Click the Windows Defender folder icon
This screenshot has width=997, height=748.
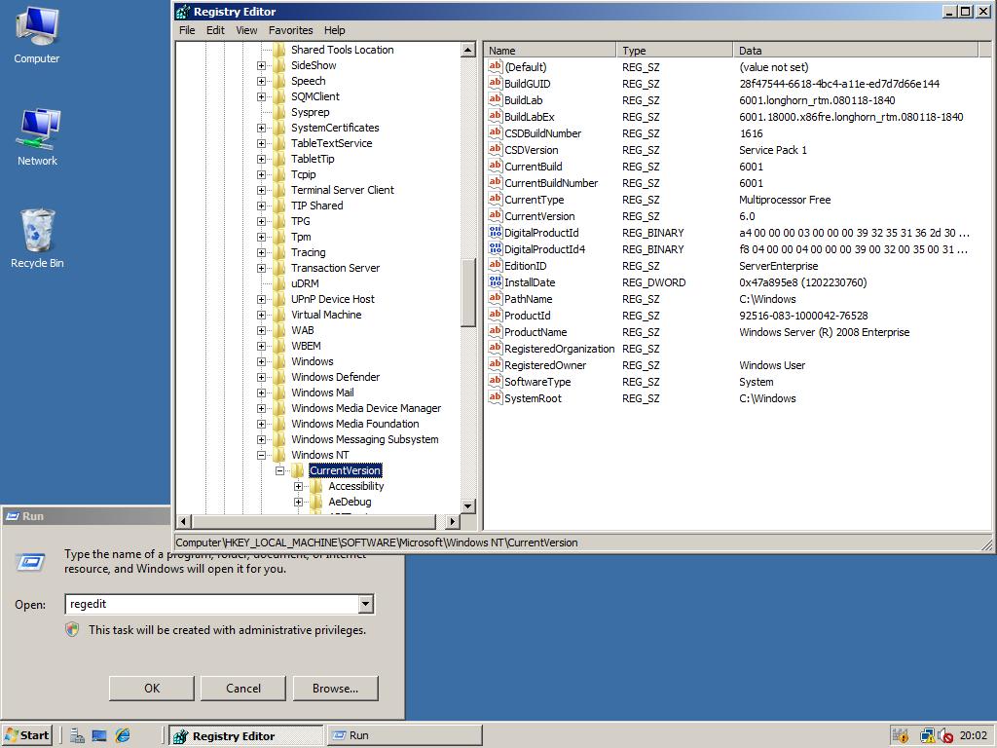pos(279,377)
